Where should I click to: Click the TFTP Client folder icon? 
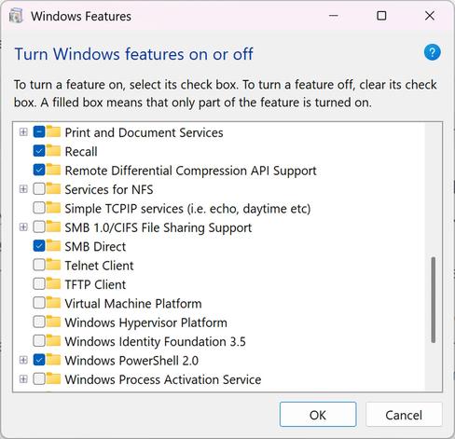53,283
